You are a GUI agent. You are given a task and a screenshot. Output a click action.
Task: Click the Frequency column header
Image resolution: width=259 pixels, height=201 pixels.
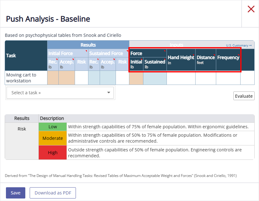pos(228,58)
